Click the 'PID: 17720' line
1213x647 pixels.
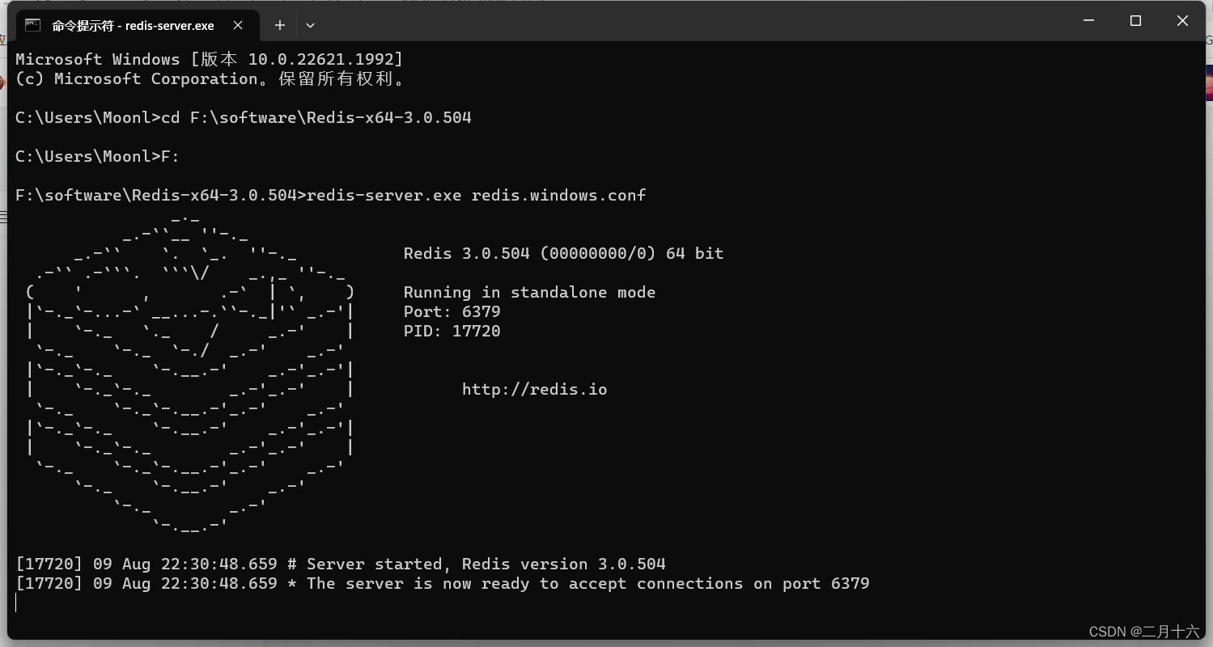(452, 332)
